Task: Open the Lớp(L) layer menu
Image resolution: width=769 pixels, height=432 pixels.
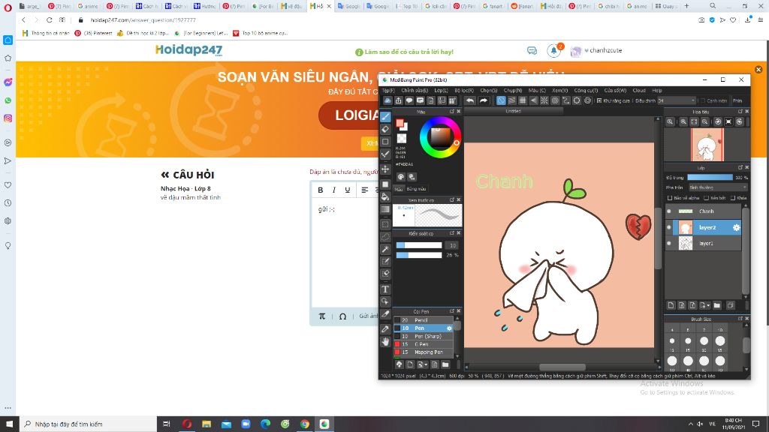Action: click(x=441, y=90)
